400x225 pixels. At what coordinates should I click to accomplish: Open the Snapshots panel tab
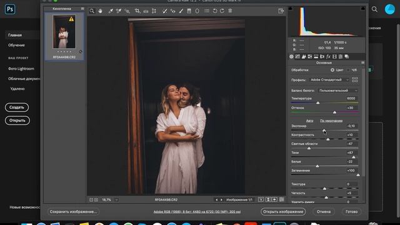pos(347,57)
